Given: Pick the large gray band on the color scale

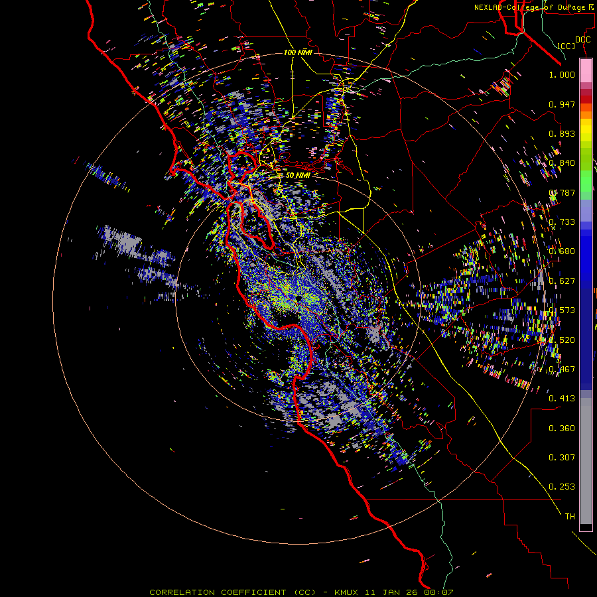Looking at the screenshot, I should coord(586,461).
